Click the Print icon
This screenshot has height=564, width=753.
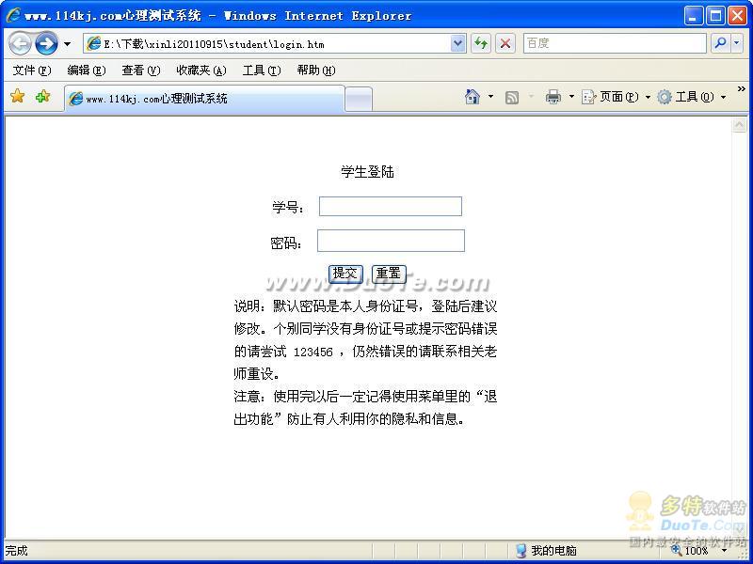[553, 97]
